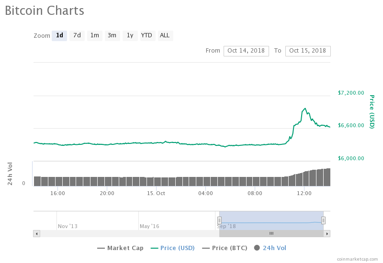Screen dimensions: 383x263
Task: Click the Sep '18 navigator label
Action: point(226,226)
